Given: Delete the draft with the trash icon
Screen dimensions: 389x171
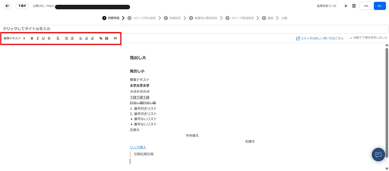Looking at the screenshot, I should tap(354, 6).
